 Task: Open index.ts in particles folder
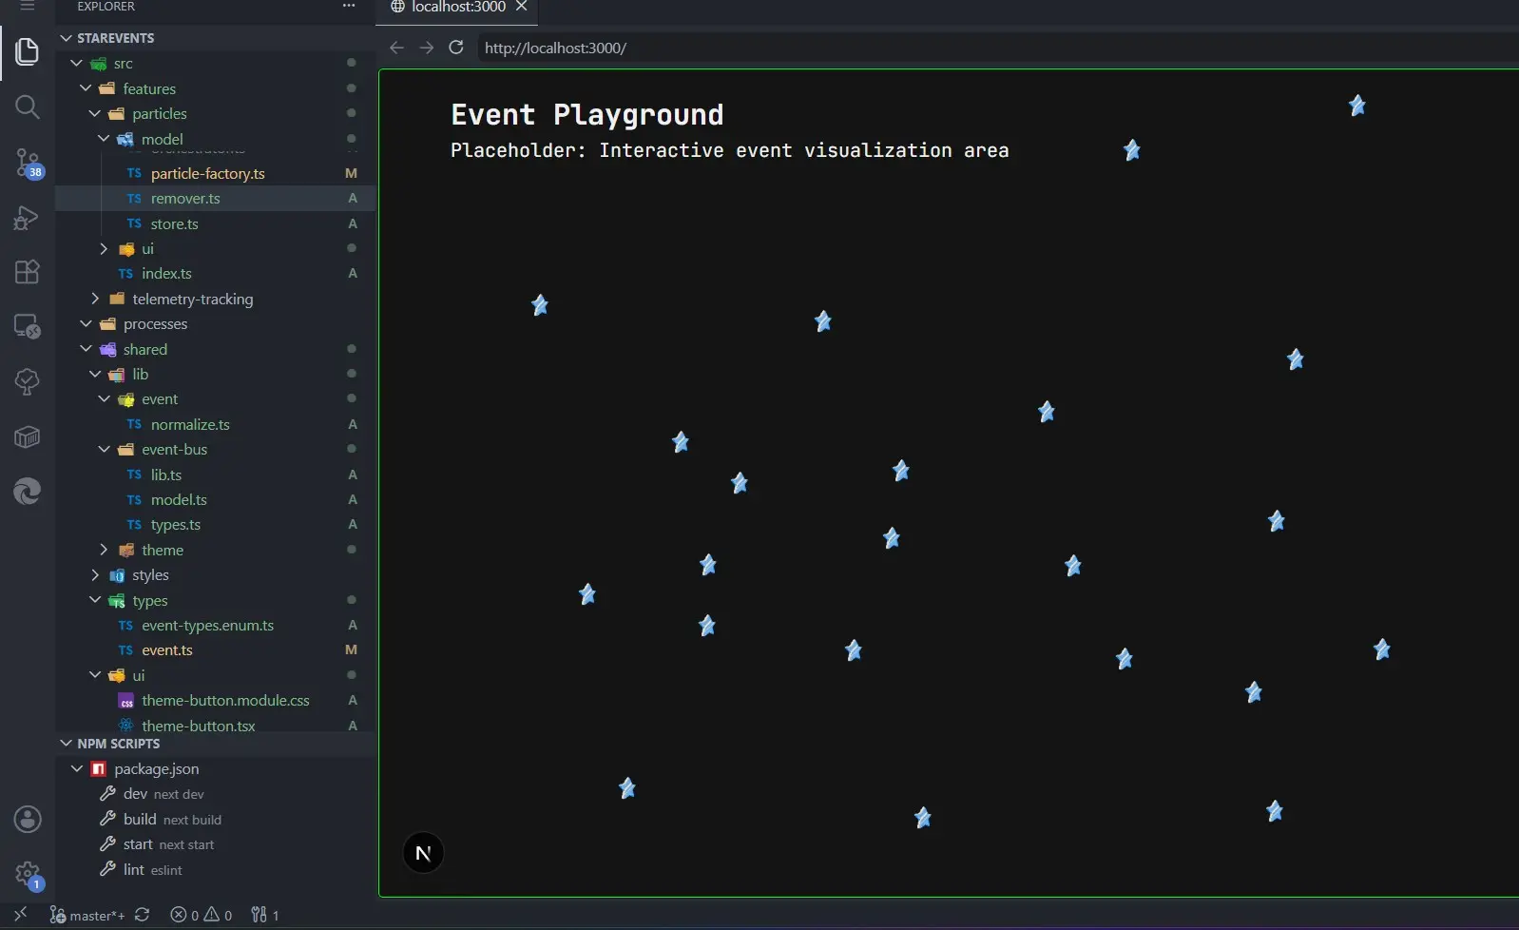[166, 273]
